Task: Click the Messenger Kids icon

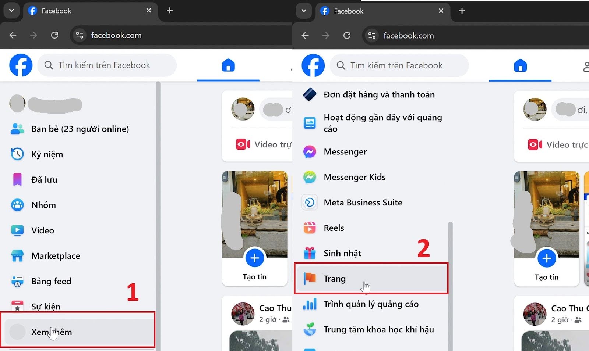Action: point(310,177)
